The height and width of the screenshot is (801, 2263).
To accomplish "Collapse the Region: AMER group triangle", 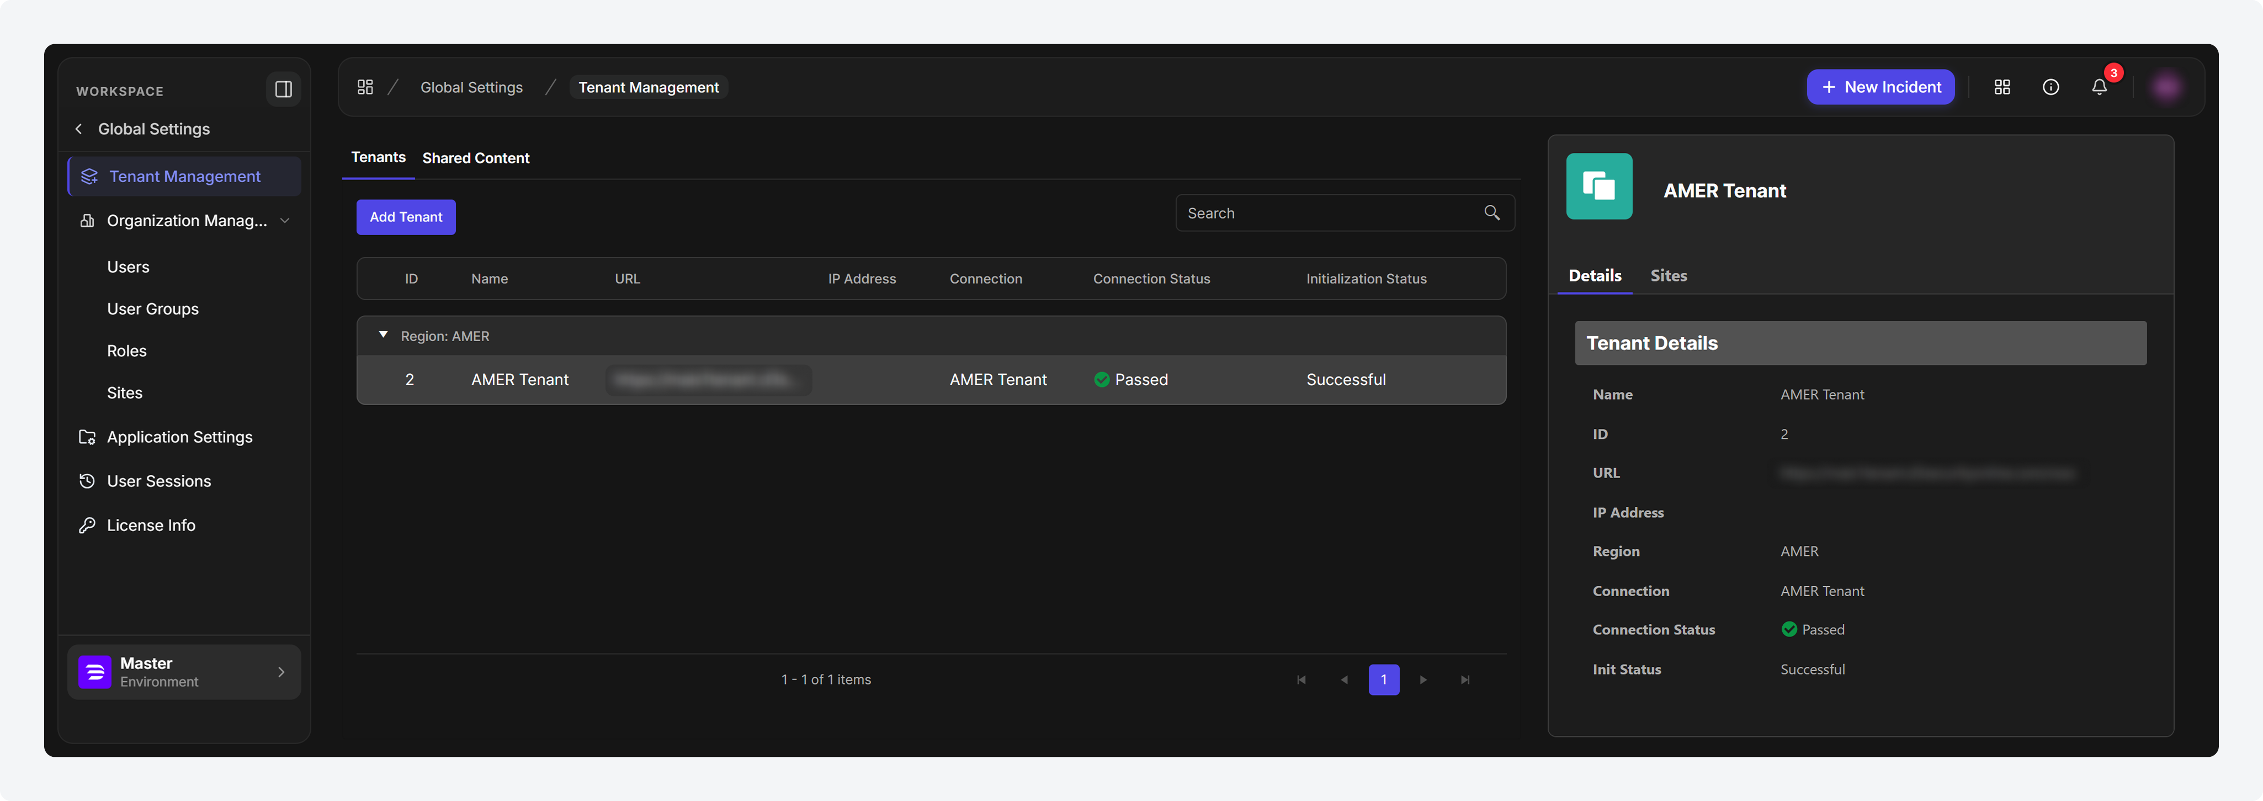I will click(x=383, y=335).
